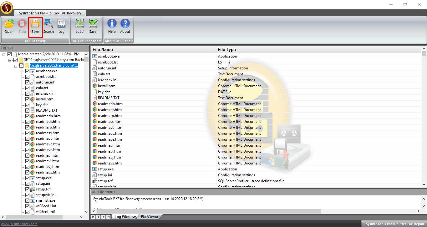Sort by the File Type column header
Viewport: 427px width, 227px height.
[x=319, y=49]
